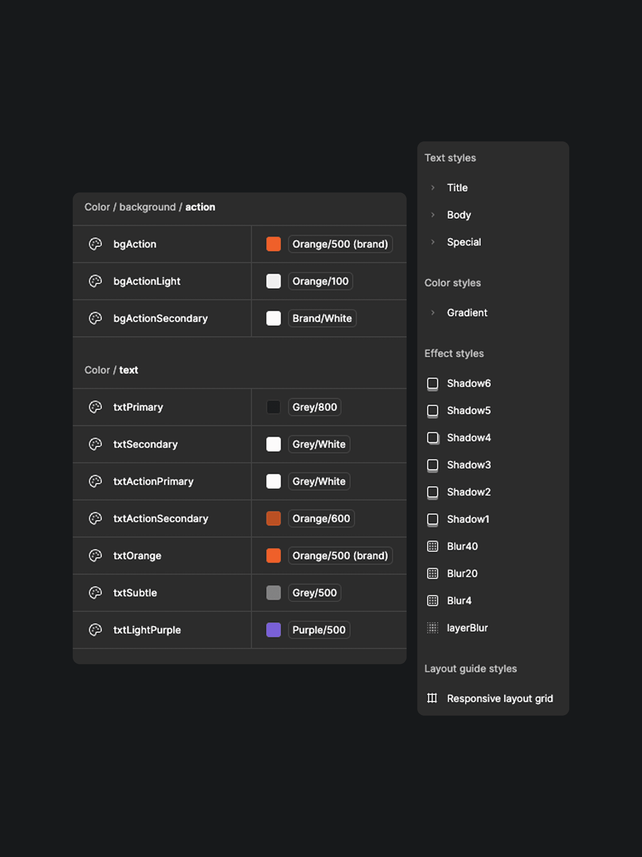Click the Shadow2 effect style icon
This screenshot has width=642, height=857.
click(433, 492)
